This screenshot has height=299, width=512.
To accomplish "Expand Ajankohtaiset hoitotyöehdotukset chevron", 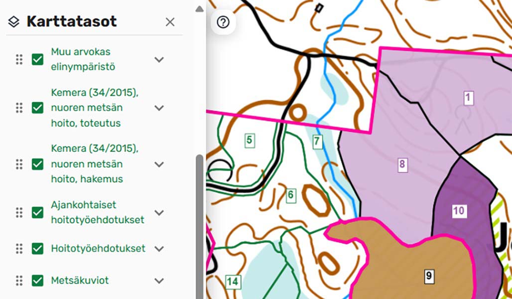I will point(159,213).
